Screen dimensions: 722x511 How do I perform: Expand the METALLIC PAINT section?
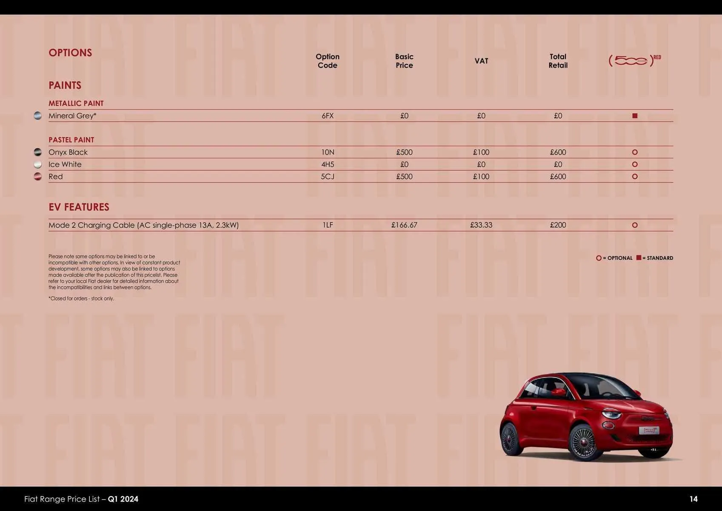(x=76, y=103)
